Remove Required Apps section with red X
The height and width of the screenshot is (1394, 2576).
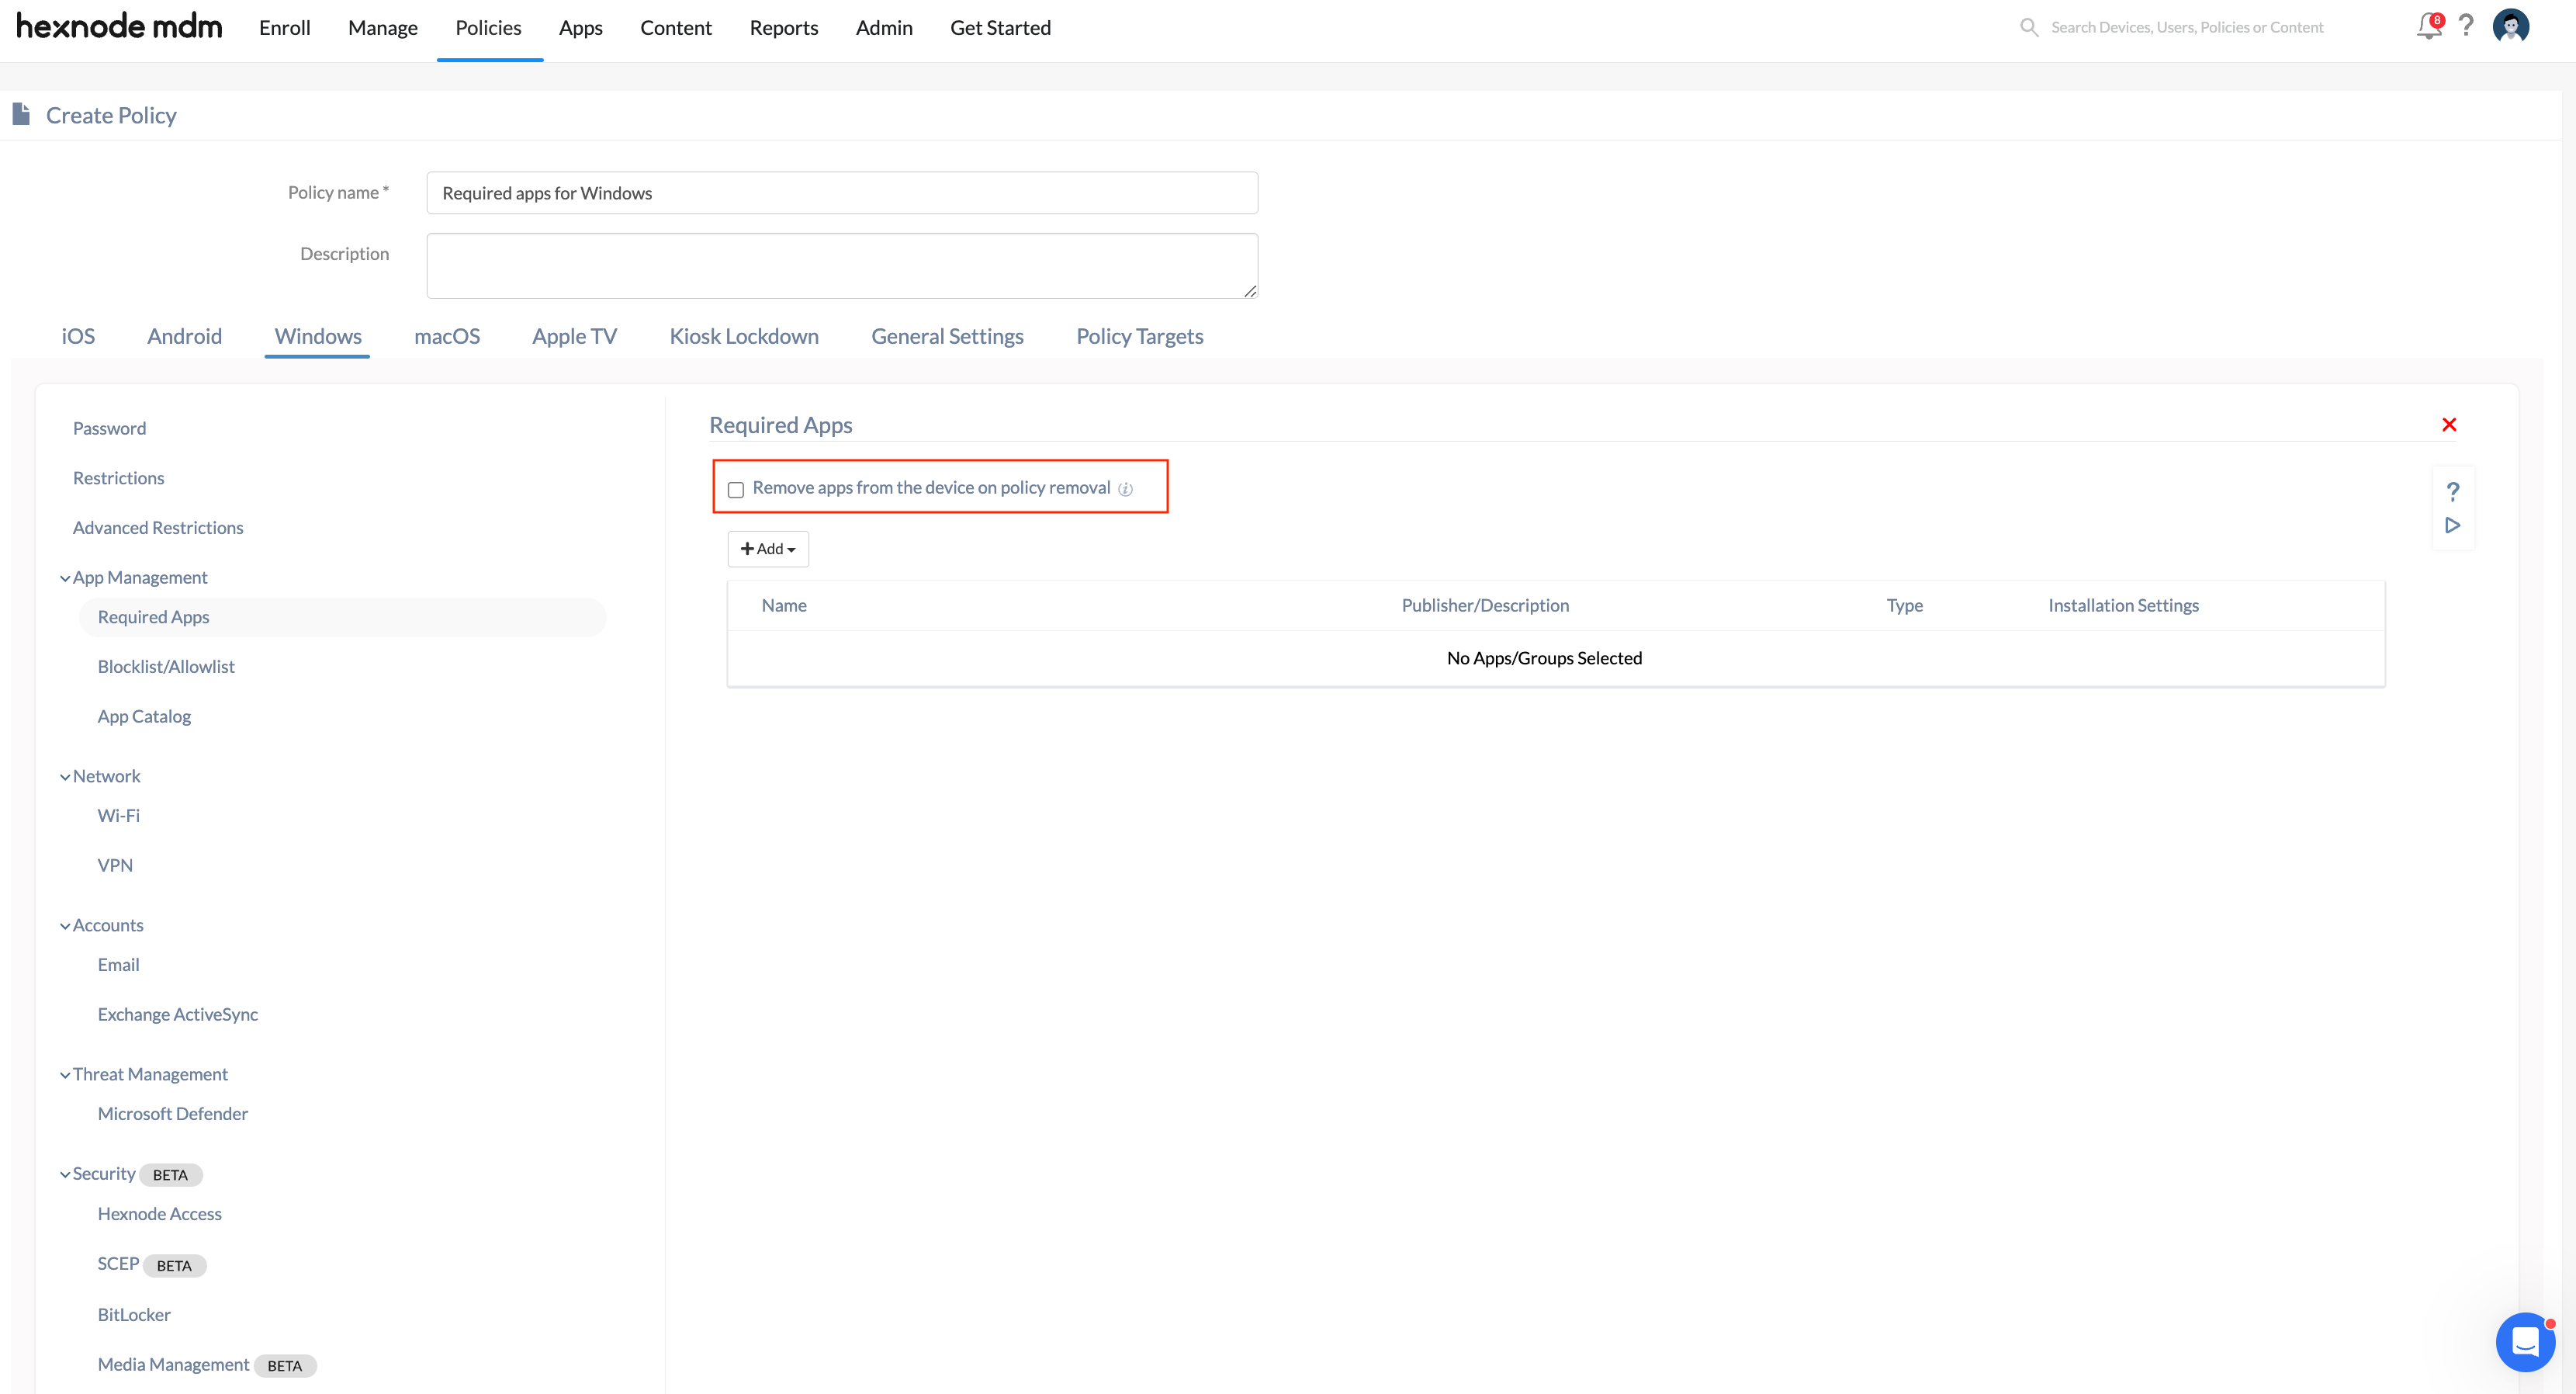2449,425
